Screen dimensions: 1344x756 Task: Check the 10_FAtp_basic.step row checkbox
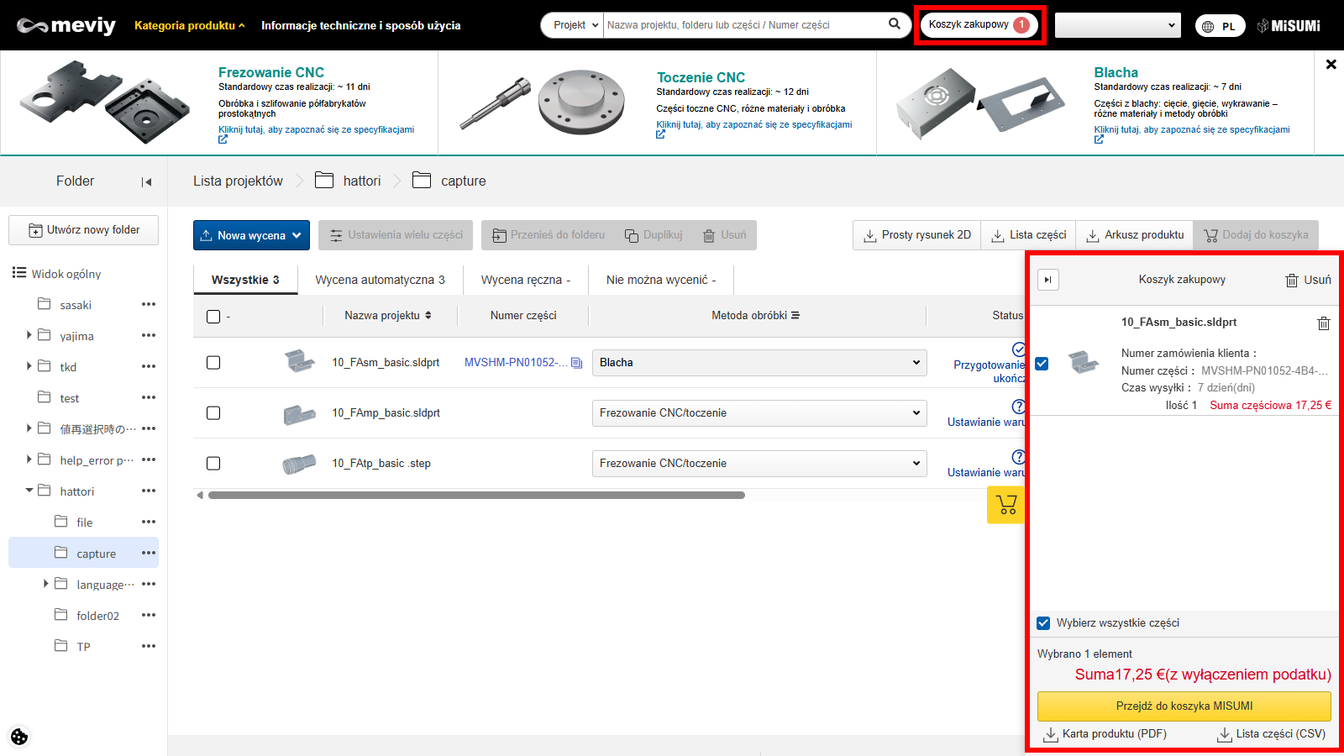point(213,464)
